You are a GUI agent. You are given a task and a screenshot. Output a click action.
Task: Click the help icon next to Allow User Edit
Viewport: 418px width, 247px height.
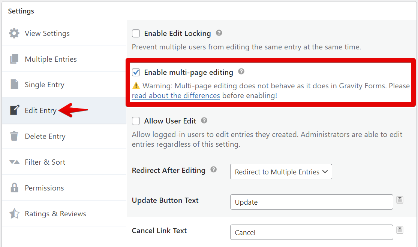[x=204, y=121]
